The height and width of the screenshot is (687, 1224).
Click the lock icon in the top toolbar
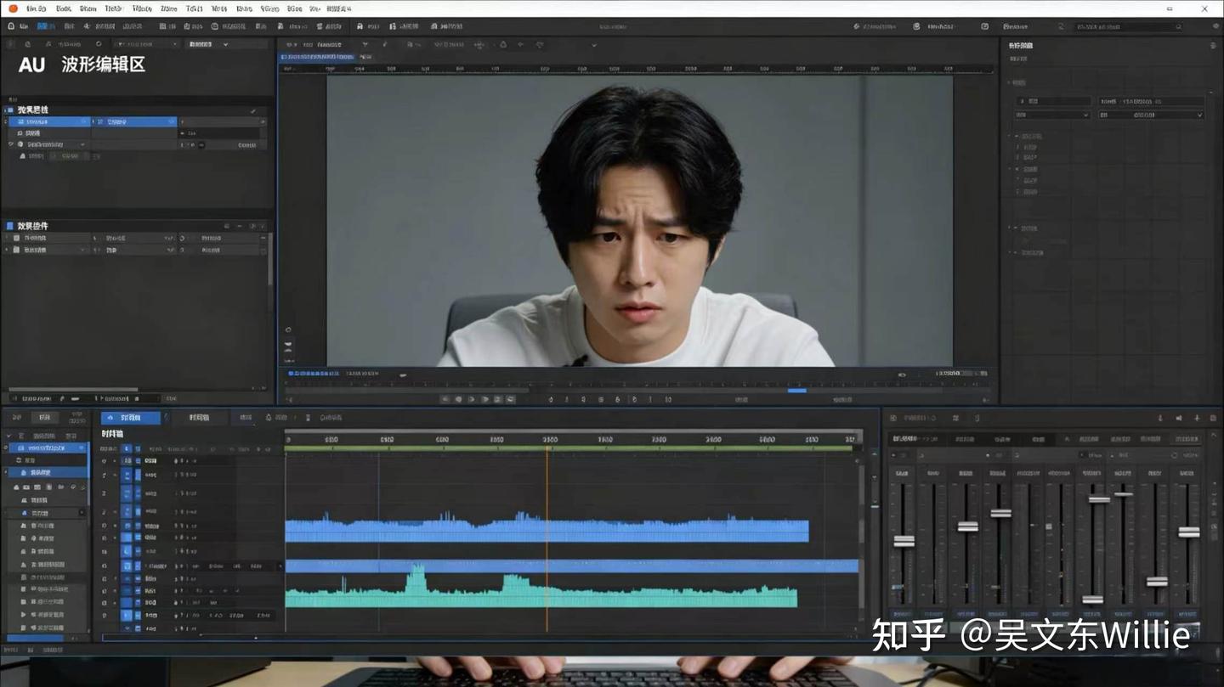tap(360, 26)
